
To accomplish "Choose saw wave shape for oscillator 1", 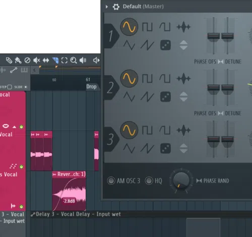I will pos(147,45).
